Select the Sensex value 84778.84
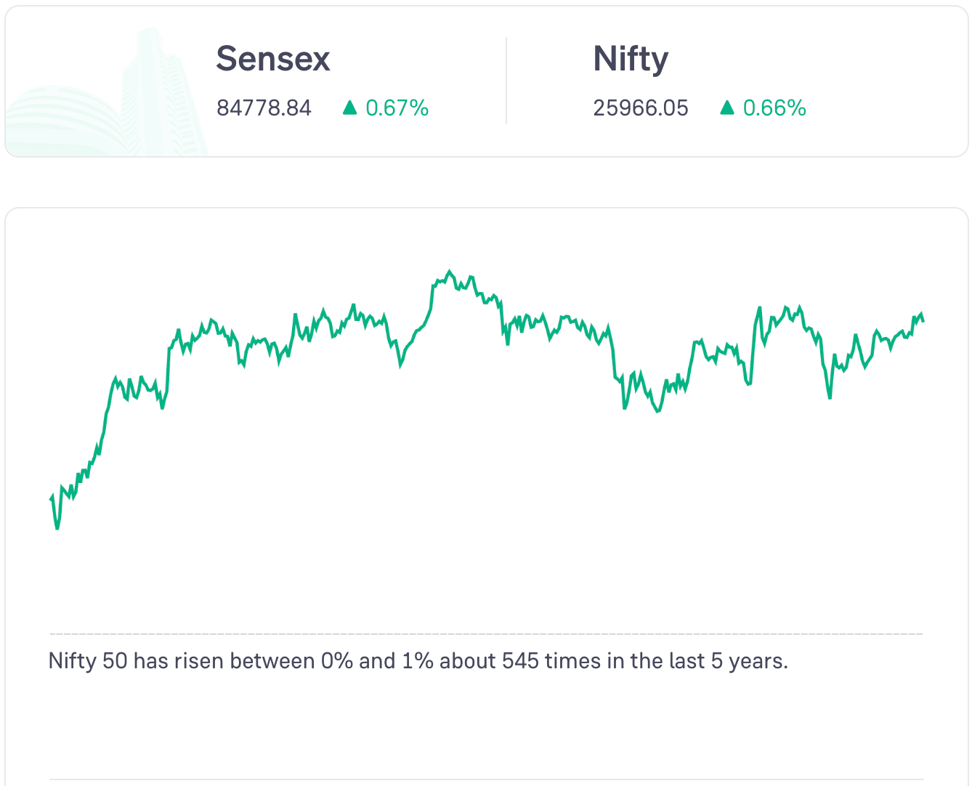Image resolution: width=972 pixels, height=786 pixels. 264,108
